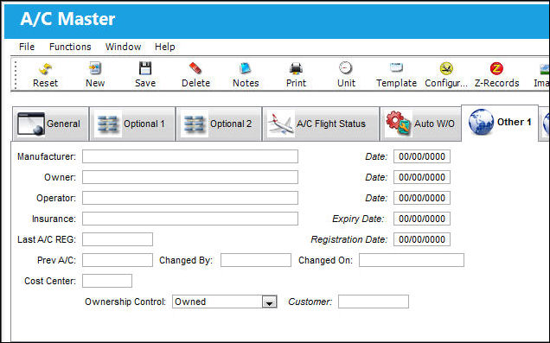Image resolution: width=550 pixels, height=343 pixels.
Task: Click the 'A/C Master' window title
Action: coord(67,19)
